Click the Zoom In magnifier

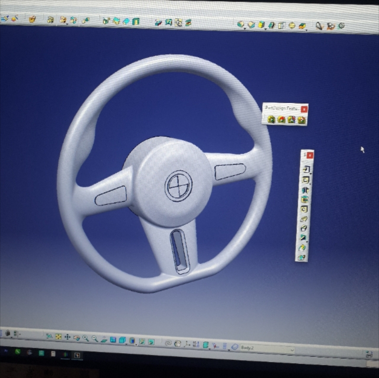(86, 338)
